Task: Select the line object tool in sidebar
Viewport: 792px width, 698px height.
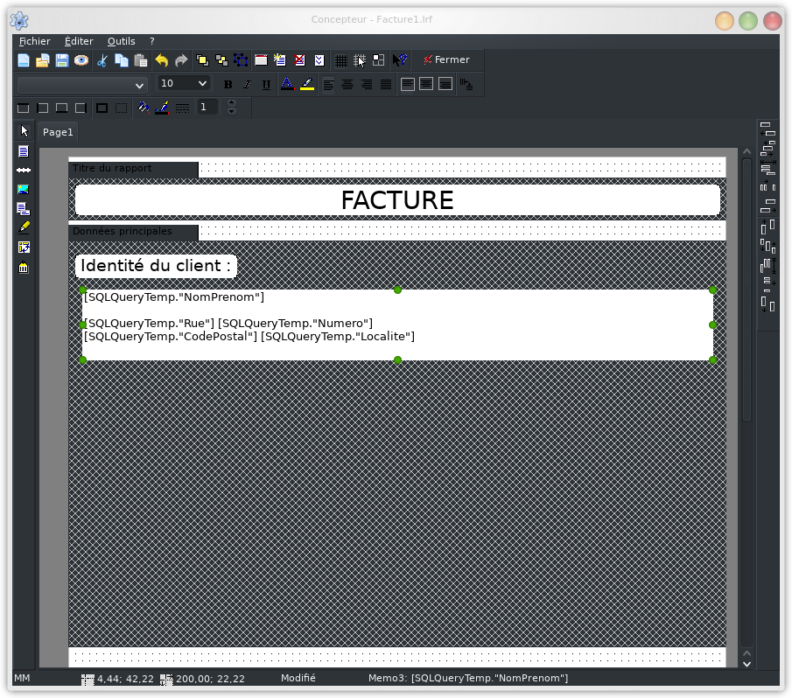Action: (x=24, y=170)
